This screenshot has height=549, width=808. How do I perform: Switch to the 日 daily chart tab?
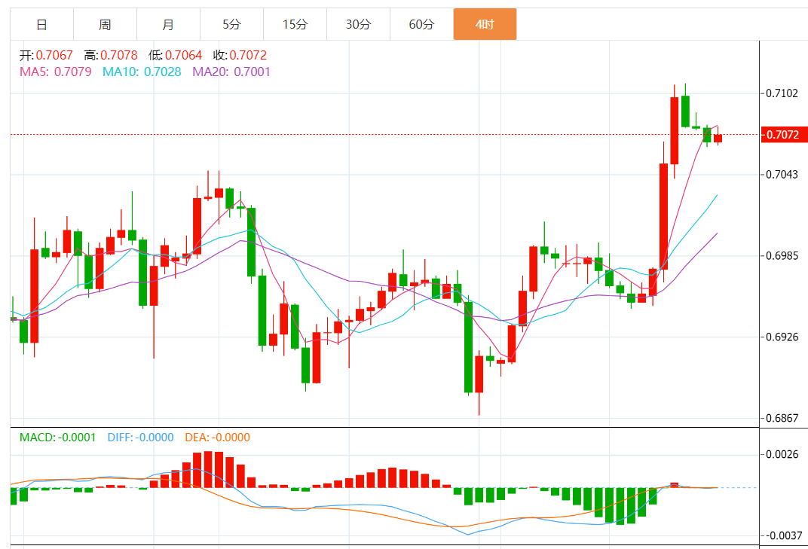coord(41,24)
